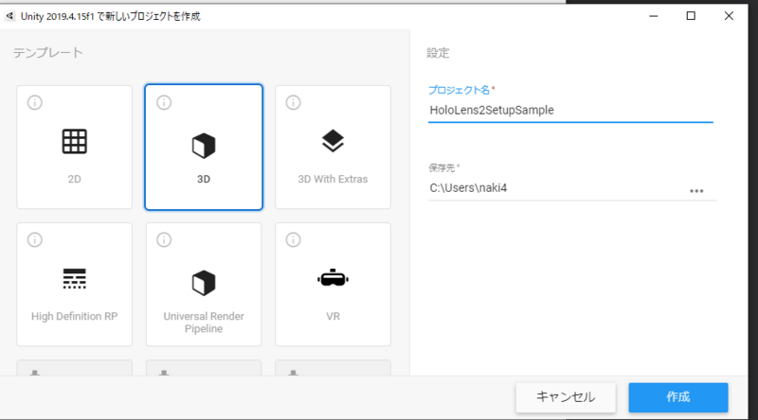This screenshot has height=420, width=758.
Task: Click the 設定 heading
Action: [438, 53]
